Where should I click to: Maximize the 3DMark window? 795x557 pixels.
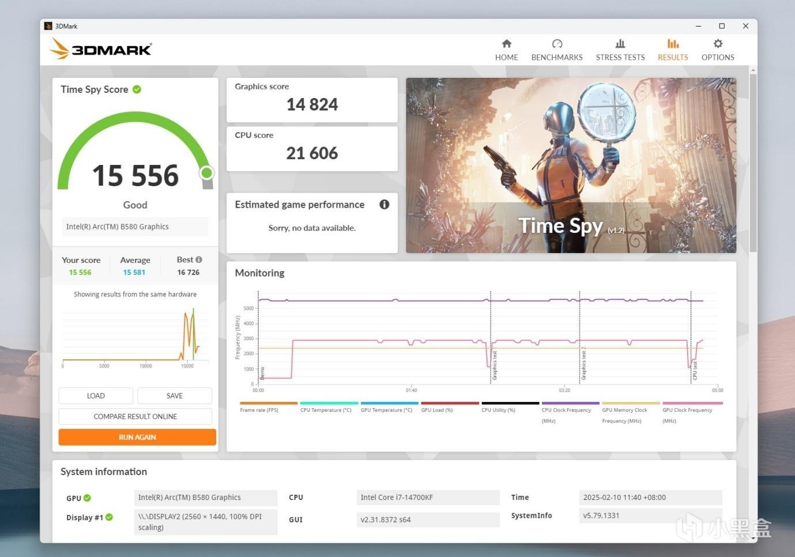pos(722,26)
